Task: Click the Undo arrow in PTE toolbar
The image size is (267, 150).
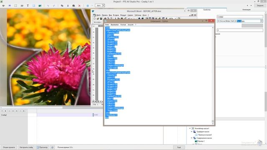Action: (x=48, y=5)
